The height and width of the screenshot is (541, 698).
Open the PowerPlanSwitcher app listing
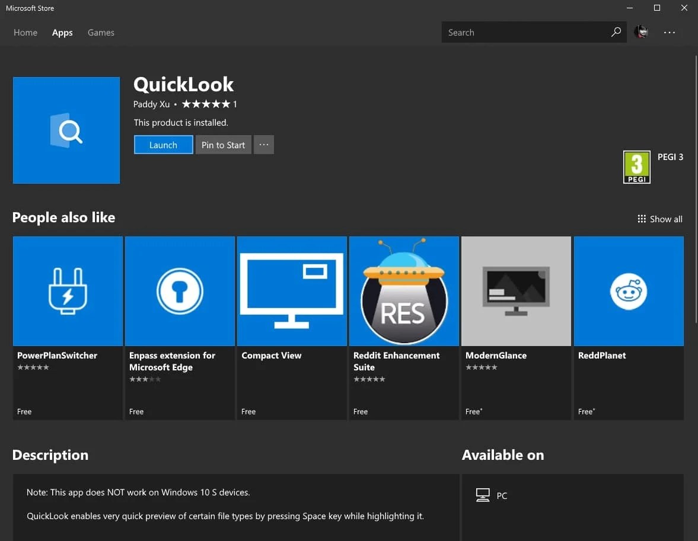click(67, 290)
